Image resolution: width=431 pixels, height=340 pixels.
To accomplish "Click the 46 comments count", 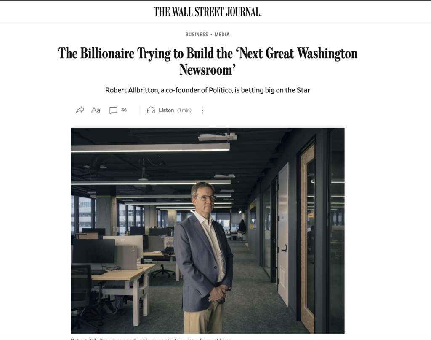I will (124, 110).
